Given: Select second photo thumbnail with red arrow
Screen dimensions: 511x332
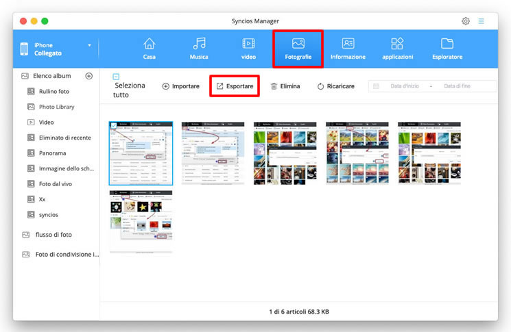Looking at the screenshot, I should click(x=213, y=153).
